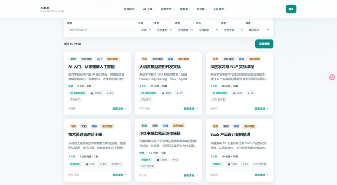Click author name 王晓智
Screen dimensions: 337x185
[x=72, y=108]
